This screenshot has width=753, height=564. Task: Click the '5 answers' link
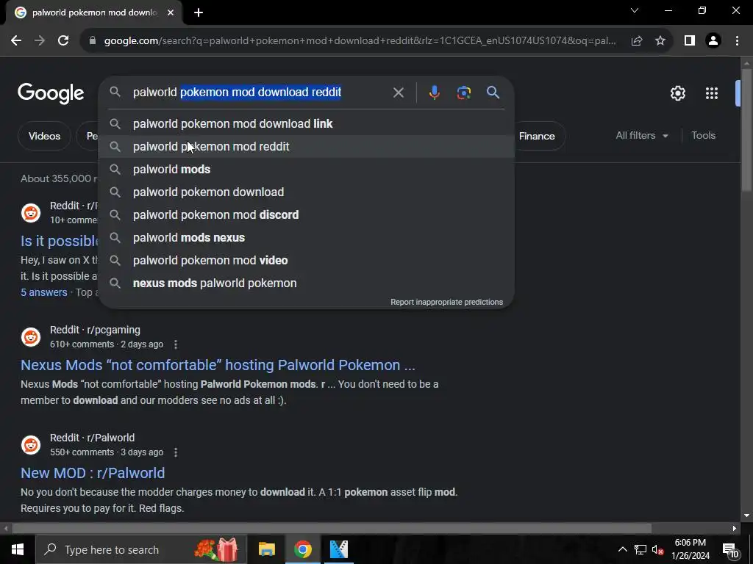pos(43,292)
